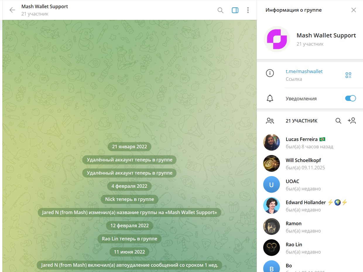The image size is (363, 272).
Task: Show QR code for the group link
Action: click(348, 75)
